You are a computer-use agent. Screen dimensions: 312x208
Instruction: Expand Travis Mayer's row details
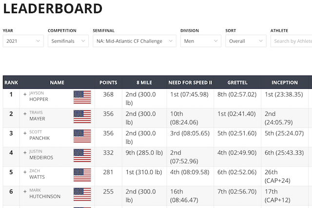coord(25,114)
